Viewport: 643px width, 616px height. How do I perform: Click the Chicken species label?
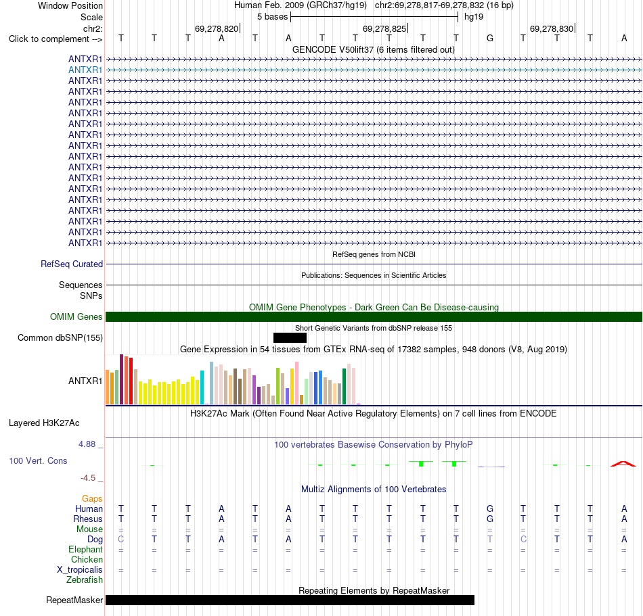[87, 559]
